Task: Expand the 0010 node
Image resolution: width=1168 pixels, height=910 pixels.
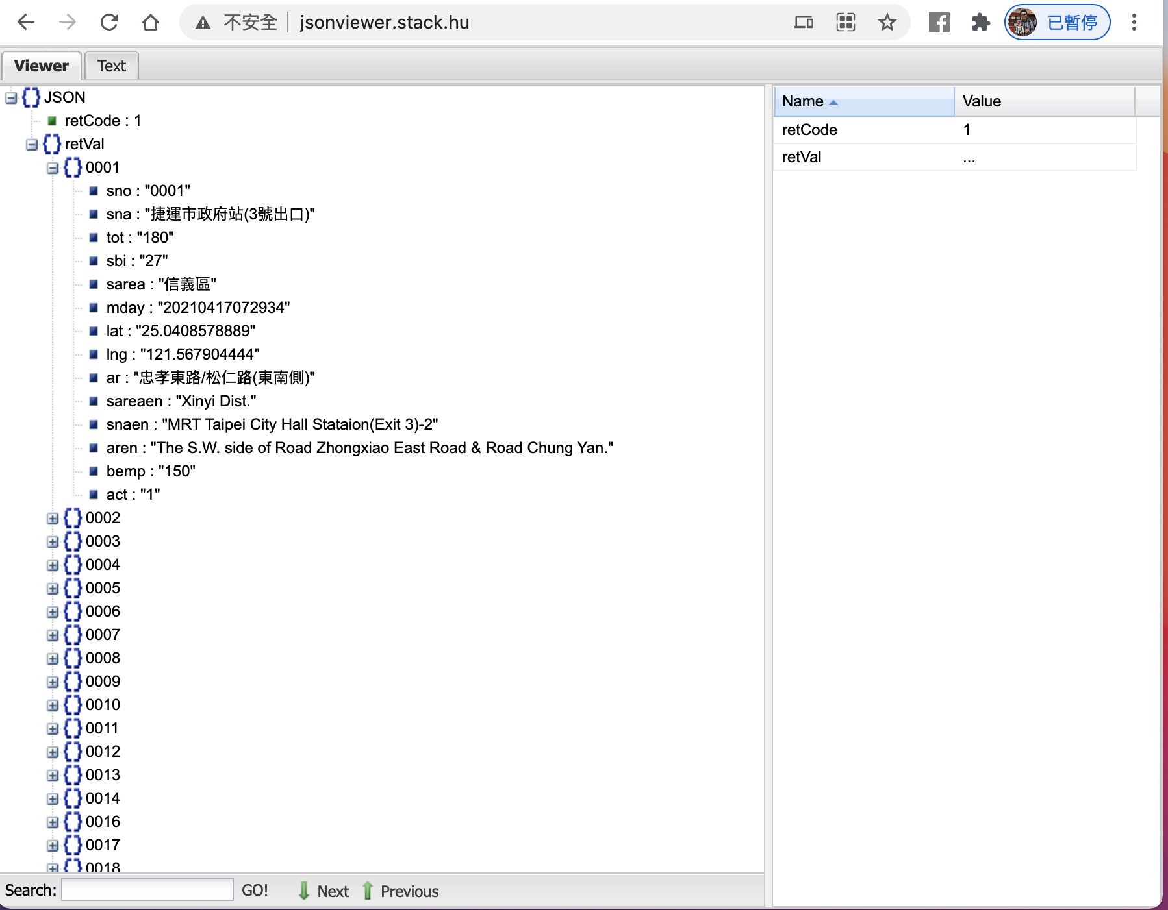Action: (53, 706)
